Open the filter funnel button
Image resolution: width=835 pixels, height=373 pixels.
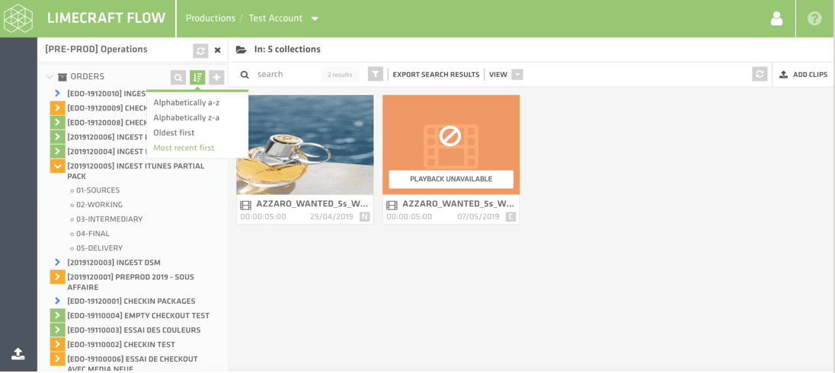[x=376, y=75]
